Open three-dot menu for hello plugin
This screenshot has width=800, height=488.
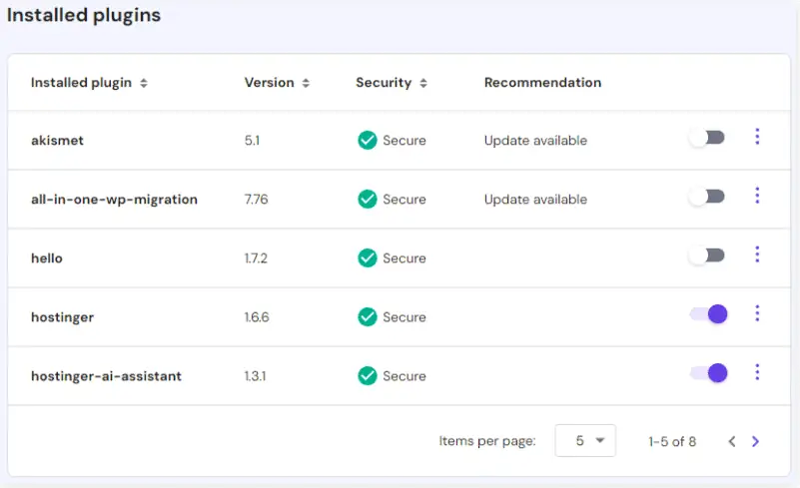click(757, 255)
